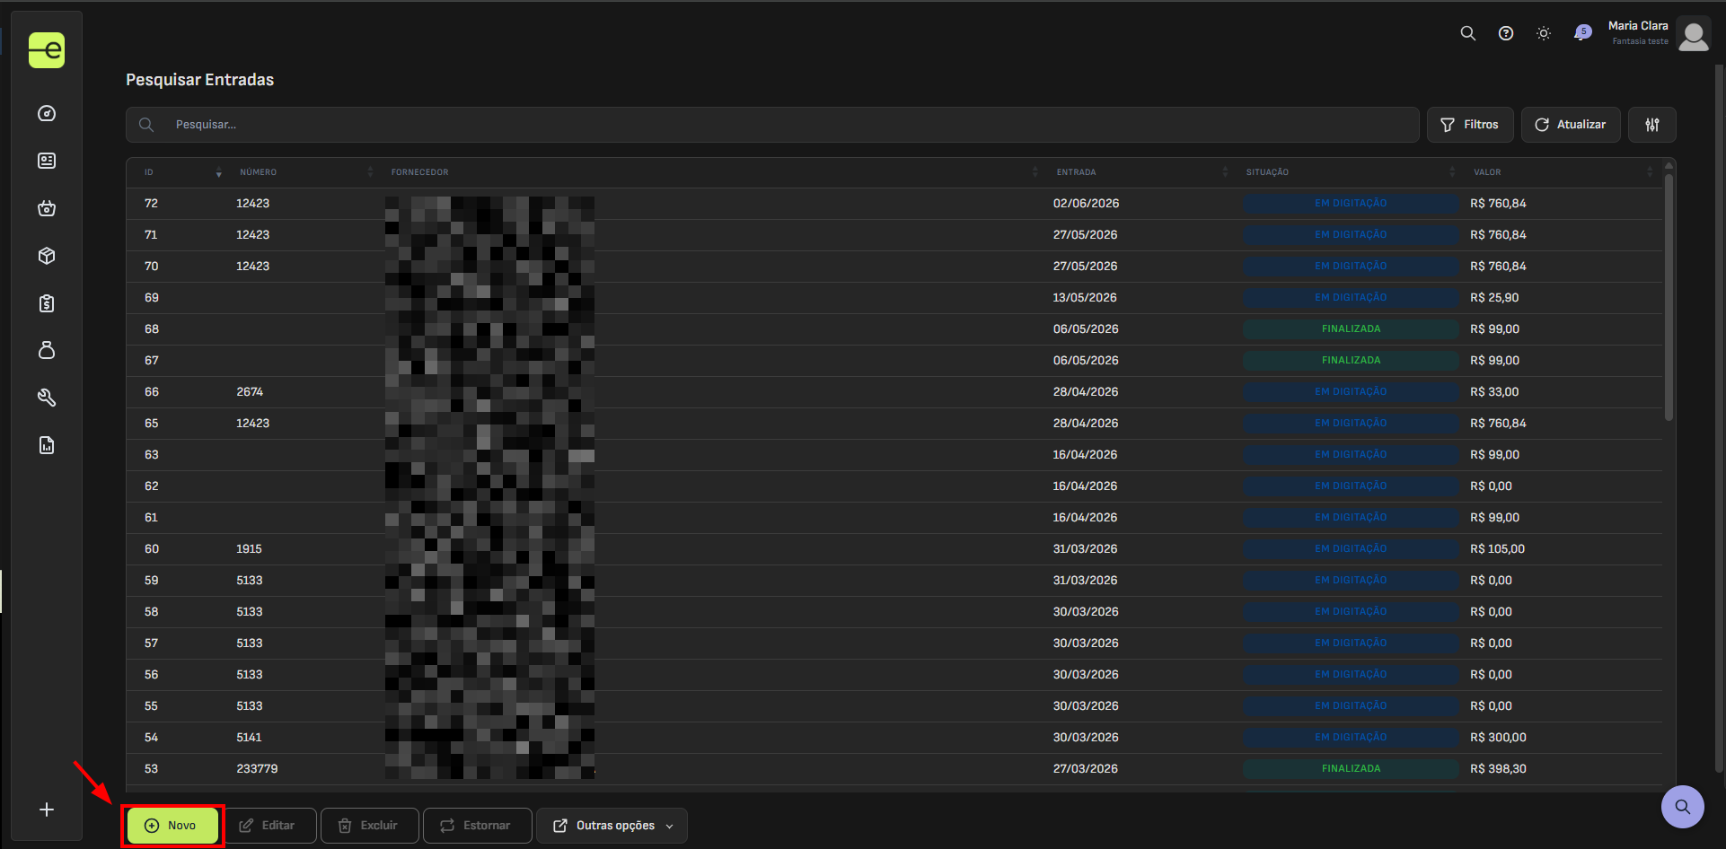Focus the Pesquisar search field

[x=772, y=125]
